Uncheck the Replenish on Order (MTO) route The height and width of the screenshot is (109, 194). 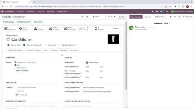click(x=15, y=62)
